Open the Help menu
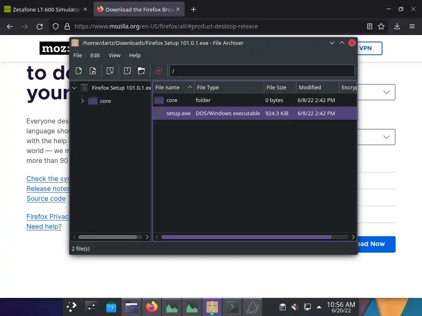 coord(135,56)
